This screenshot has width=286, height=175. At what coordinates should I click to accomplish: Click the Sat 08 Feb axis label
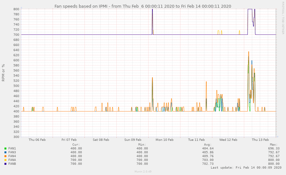101,140
